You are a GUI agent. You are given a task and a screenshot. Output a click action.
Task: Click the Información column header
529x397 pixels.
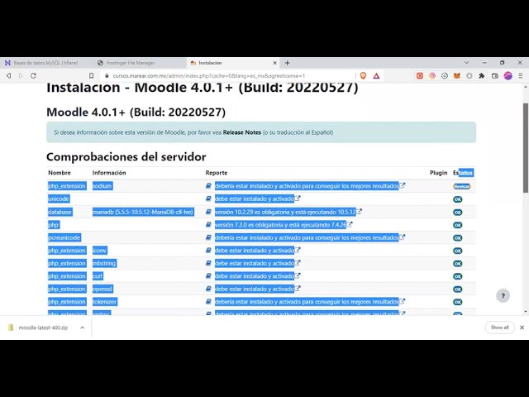[109, 173]
